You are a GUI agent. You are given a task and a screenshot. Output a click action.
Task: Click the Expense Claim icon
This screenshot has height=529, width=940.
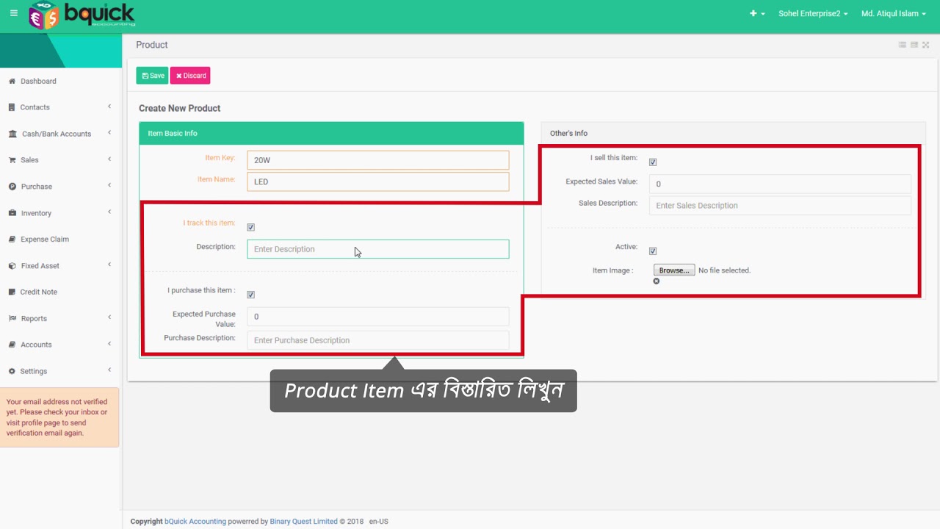point(12,240)
